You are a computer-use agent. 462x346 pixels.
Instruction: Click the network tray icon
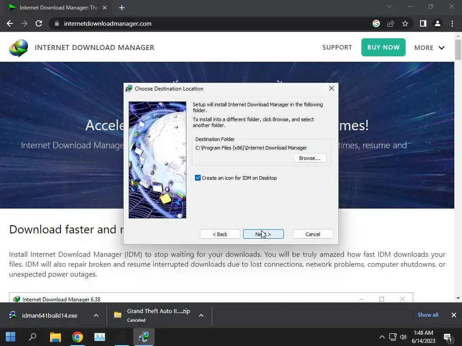point(393,337)
